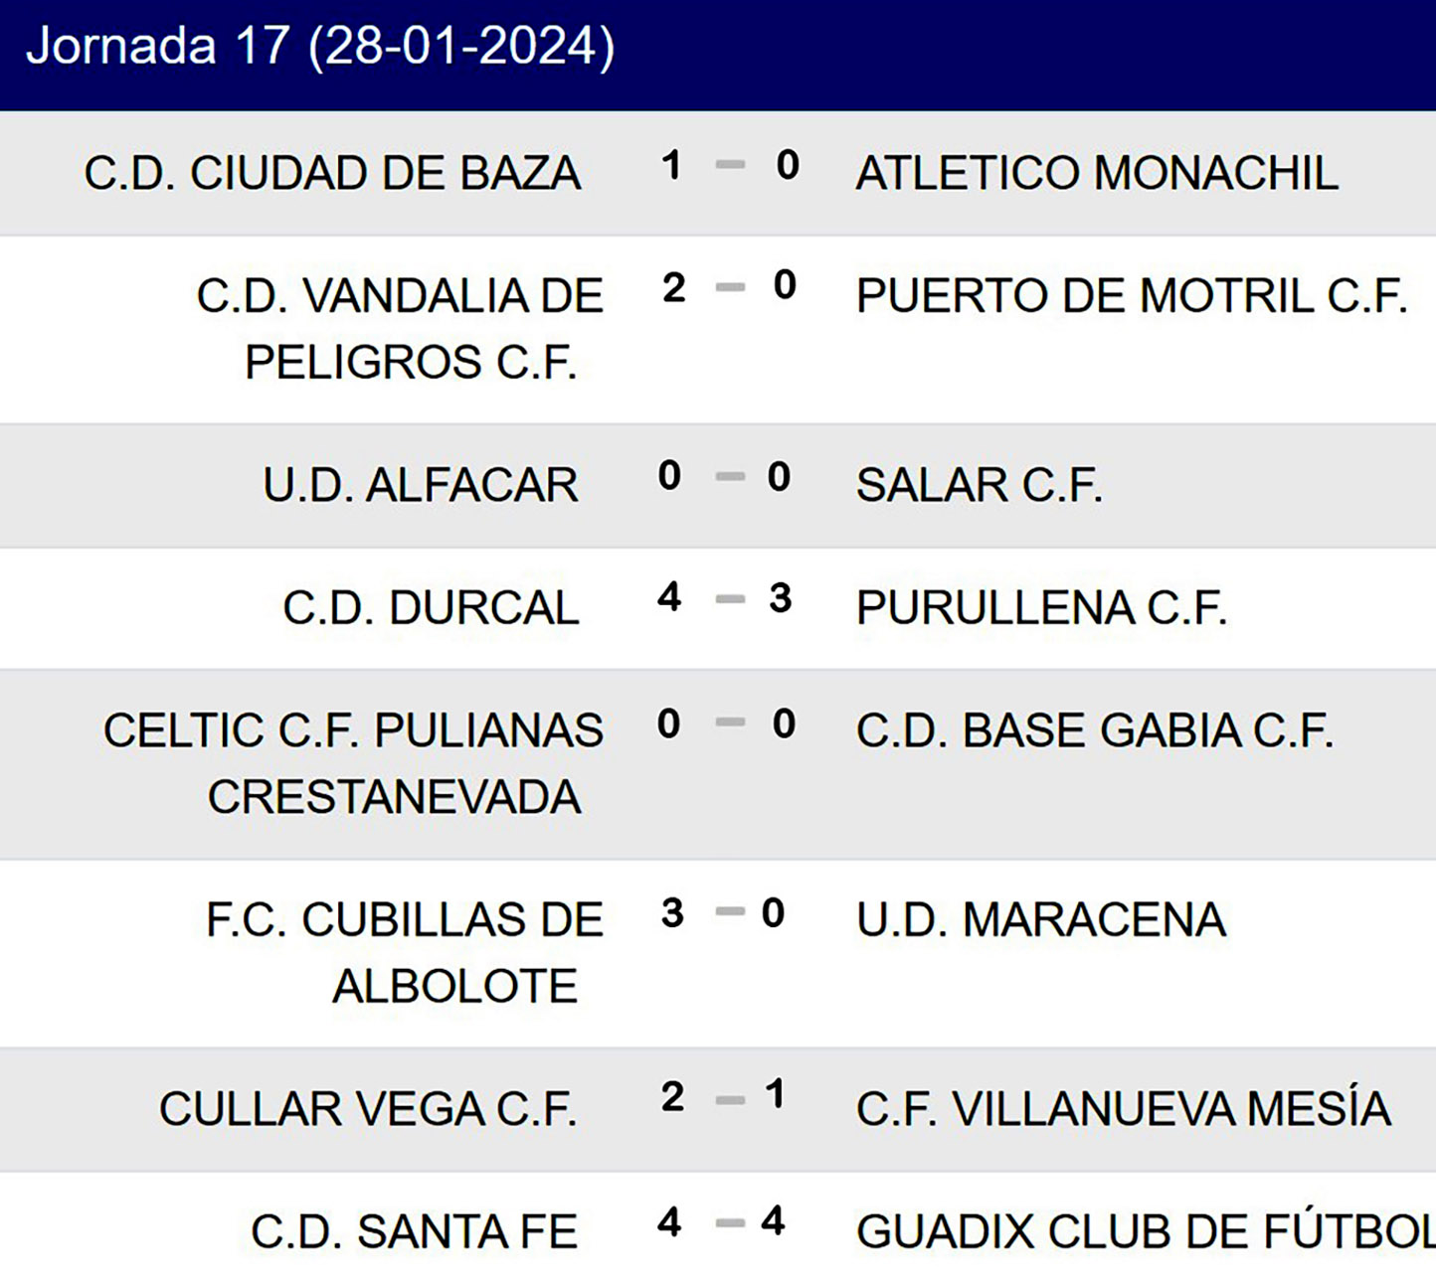
Task: Click Cullar Vega C.F. team
Action: (x=368, y=1109)
